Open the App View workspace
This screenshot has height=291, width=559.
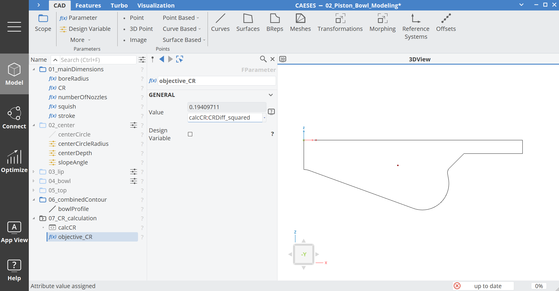click(14, 232)
